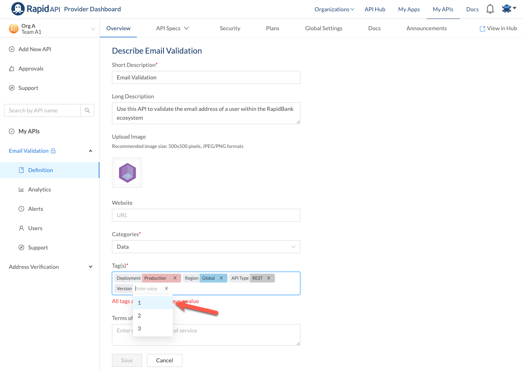Open Alerts in the sidebar
This screenshot has height=370, width=523.
(35, 209)
